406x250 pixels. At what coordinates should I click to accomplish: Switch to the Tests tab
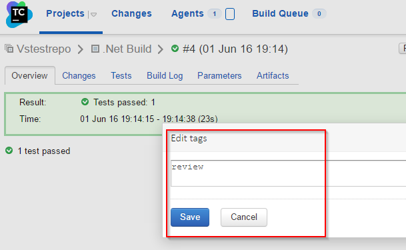121,75
